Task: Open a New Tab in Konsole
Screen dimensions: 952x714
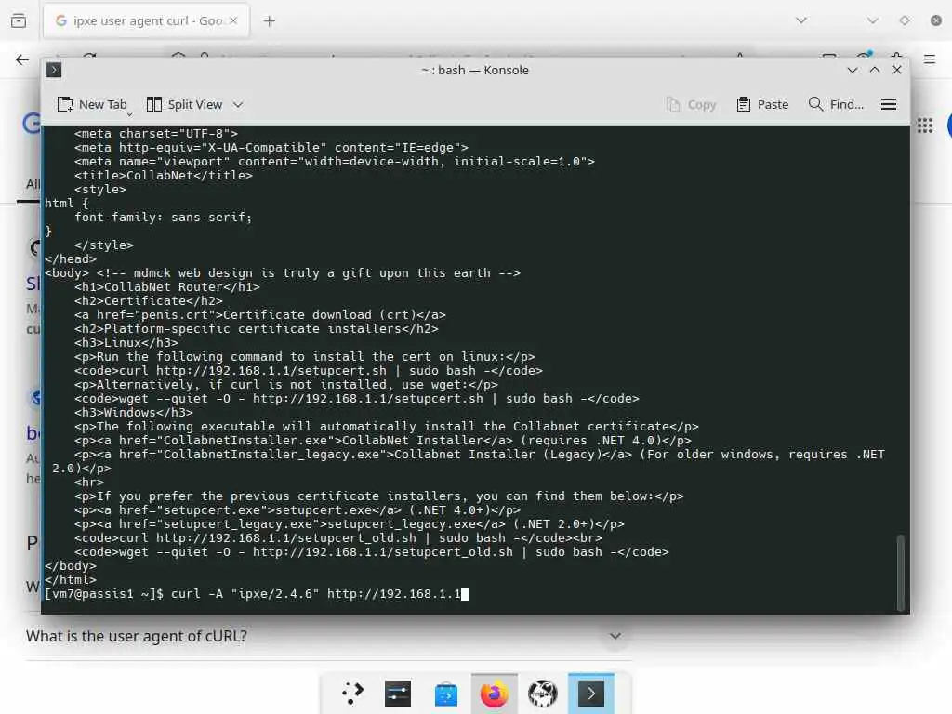Action: point(92,104)
